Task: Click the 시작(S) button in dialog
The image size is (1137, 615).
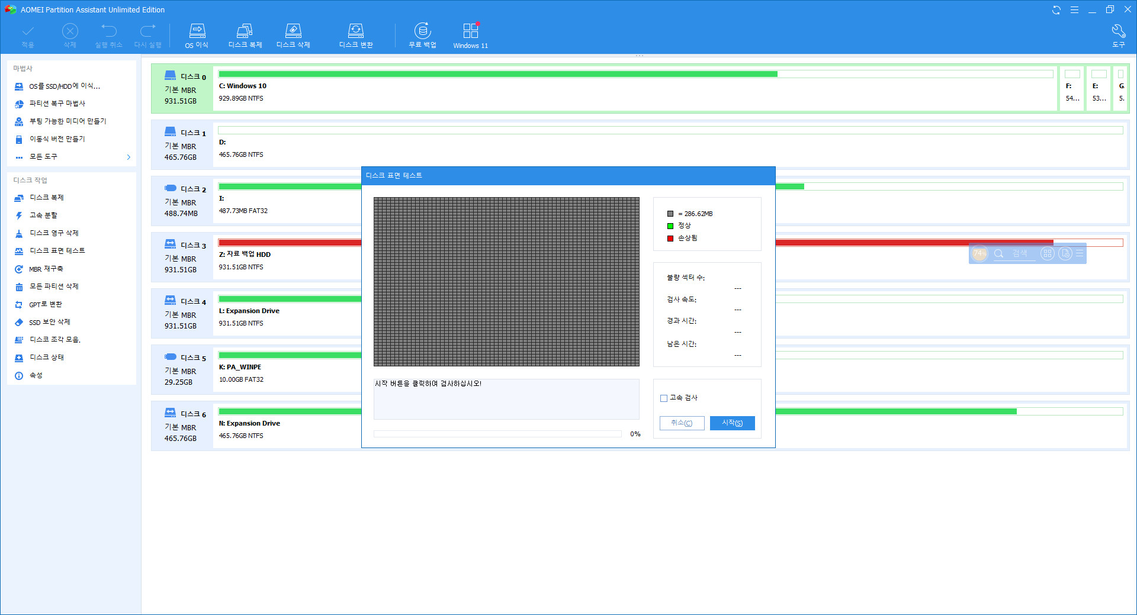Action: (x=732, y=423)
